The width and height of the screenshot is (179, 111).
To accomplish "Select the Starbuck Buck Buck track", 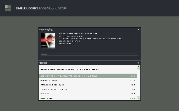I will tap(88, 85).
